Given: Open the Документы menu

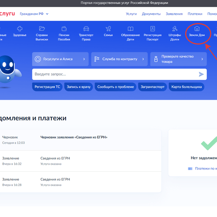Looking at the screenshot, I should [x=151, y=14].
